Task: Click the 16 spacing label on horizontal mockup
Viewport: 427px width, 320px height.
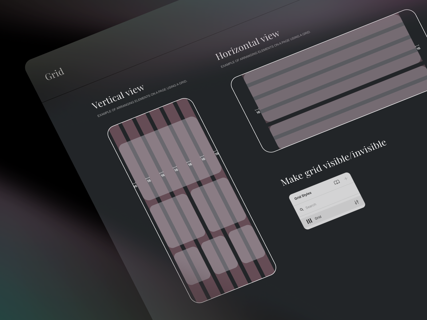Action: click(258, 112)
